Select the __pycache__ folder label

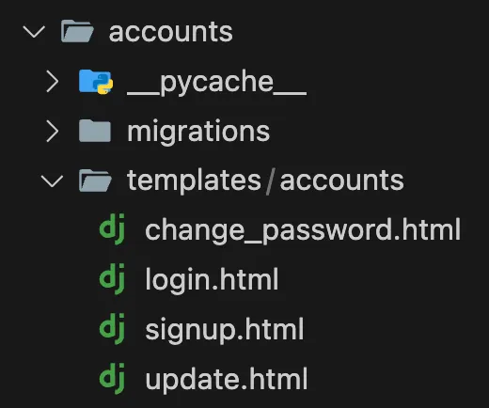pos(216,83)
